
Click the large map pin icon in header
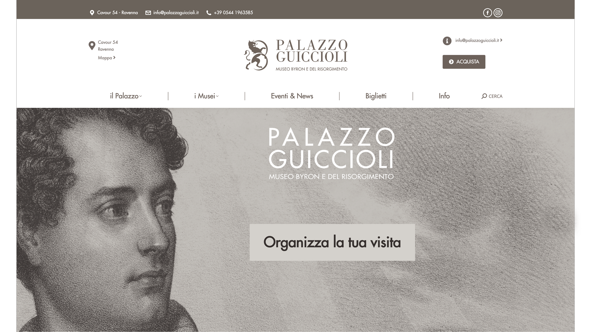[92, 46]
